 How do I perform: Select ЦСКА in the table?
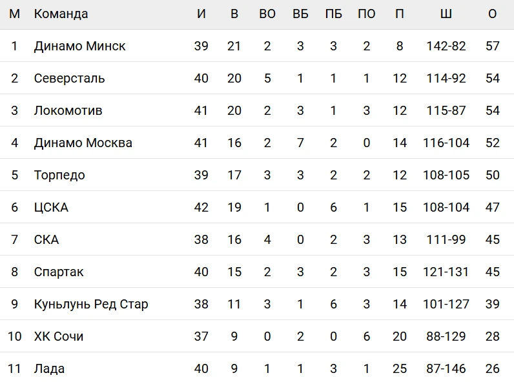(x=51, y=208)
